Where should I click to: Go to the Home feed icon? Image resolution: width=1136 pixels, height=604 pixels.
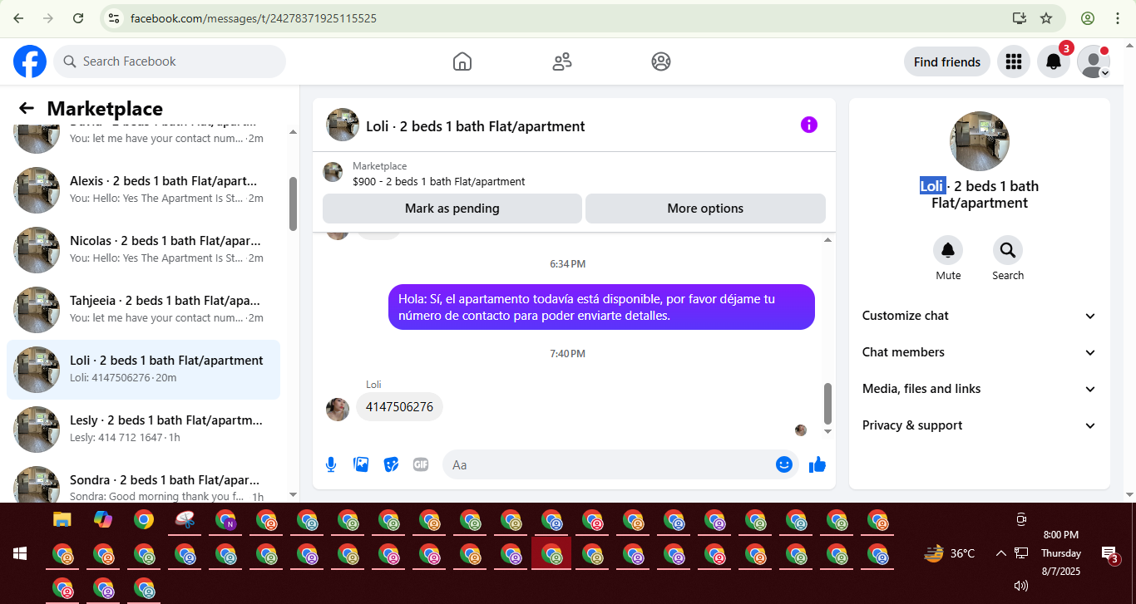(462, 61)
